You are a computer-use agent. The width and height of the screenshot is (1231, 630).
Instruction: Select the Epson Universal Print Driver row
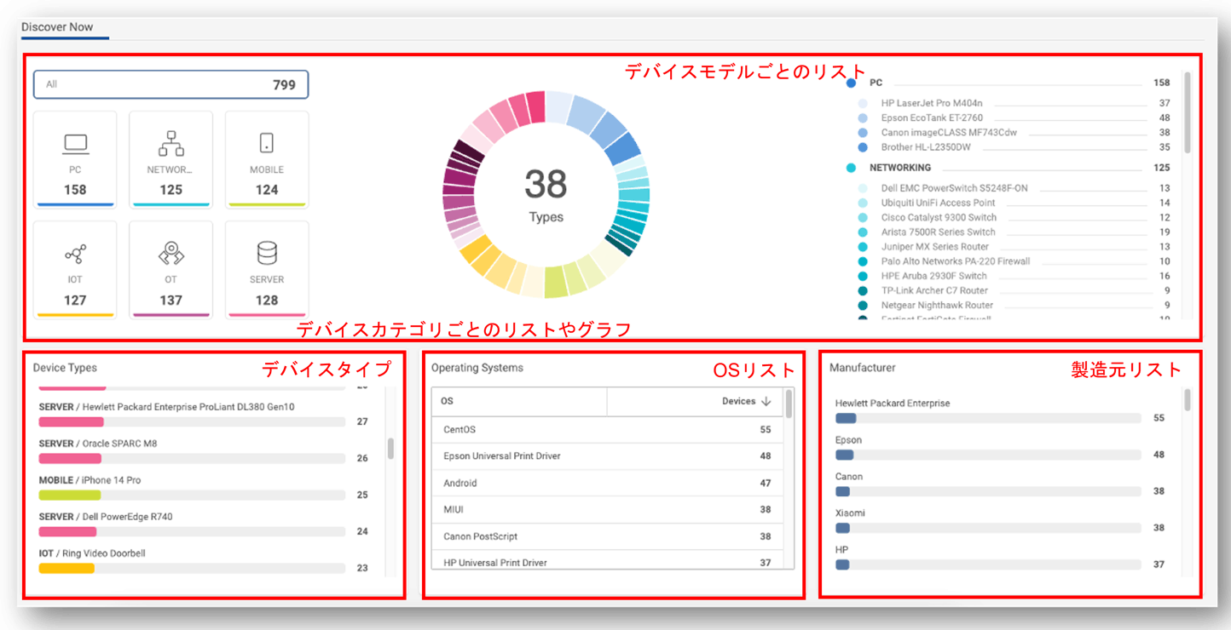point(607,455)
